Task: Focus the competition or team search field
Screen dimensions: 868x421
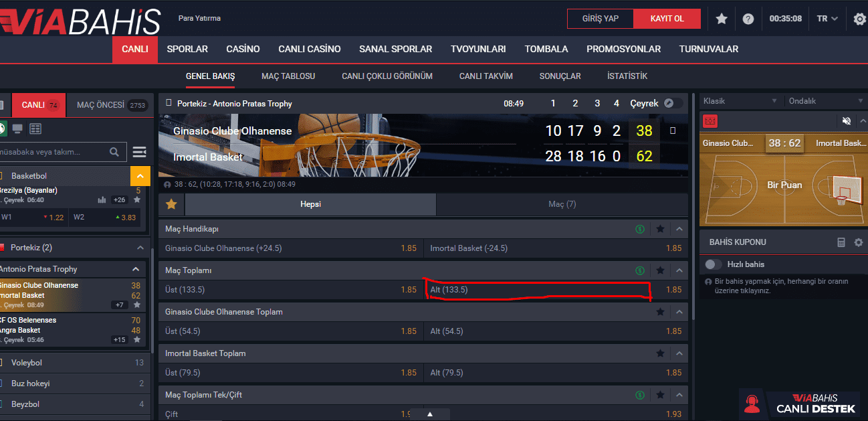Action: click(52, 152)
